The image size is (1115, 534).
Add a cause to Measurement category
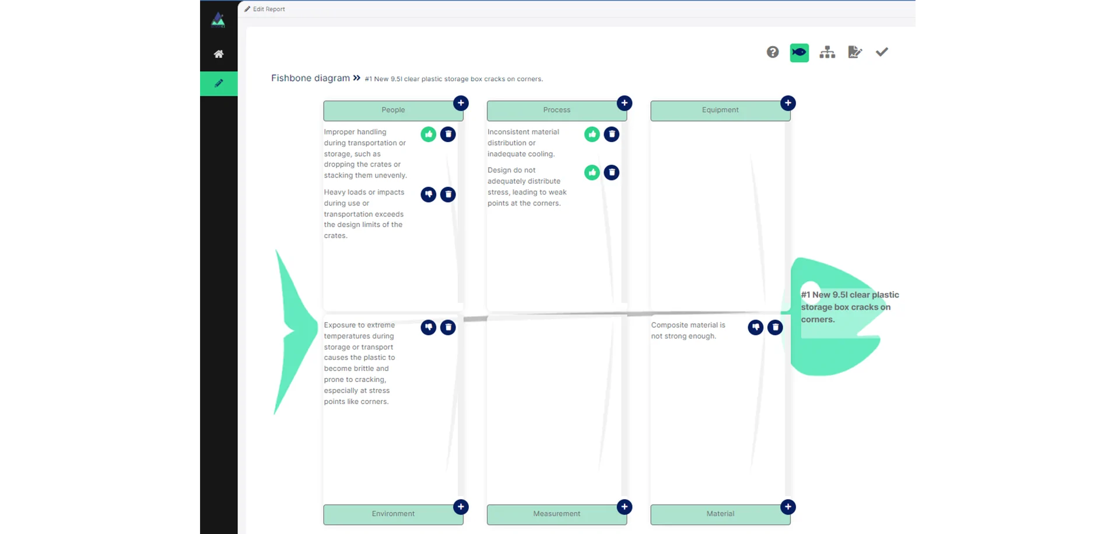(624, 507)
